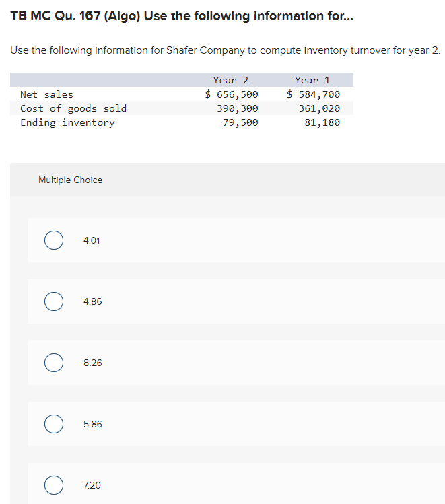Pick the radio button beside 8.26
The image size is (445, 504).
coord(54,363)
